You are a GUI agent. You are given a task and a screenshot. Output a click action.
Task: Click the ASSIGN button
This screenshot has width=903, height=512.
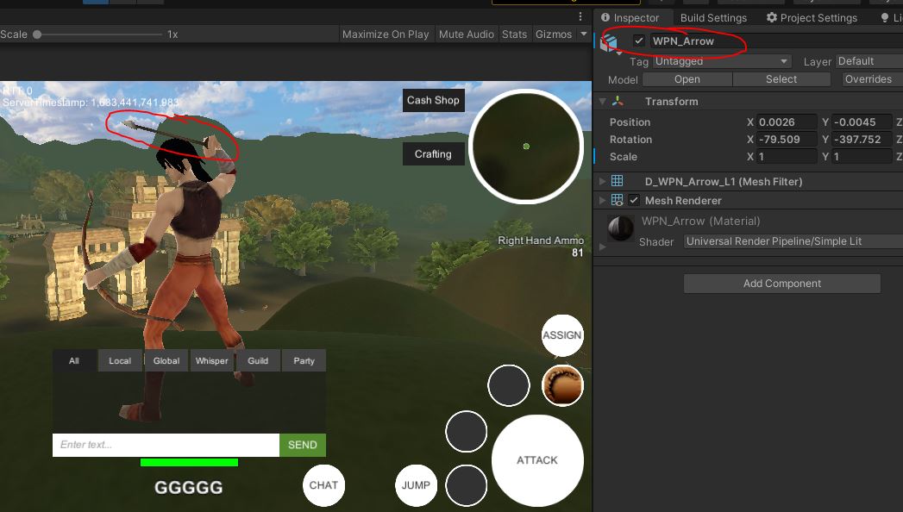point(562,334)
